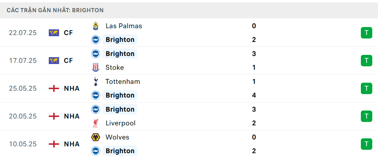This screenshot has height=157, width=378.
Task: Click the Liverpool club crest
Action: pos(96,123)
